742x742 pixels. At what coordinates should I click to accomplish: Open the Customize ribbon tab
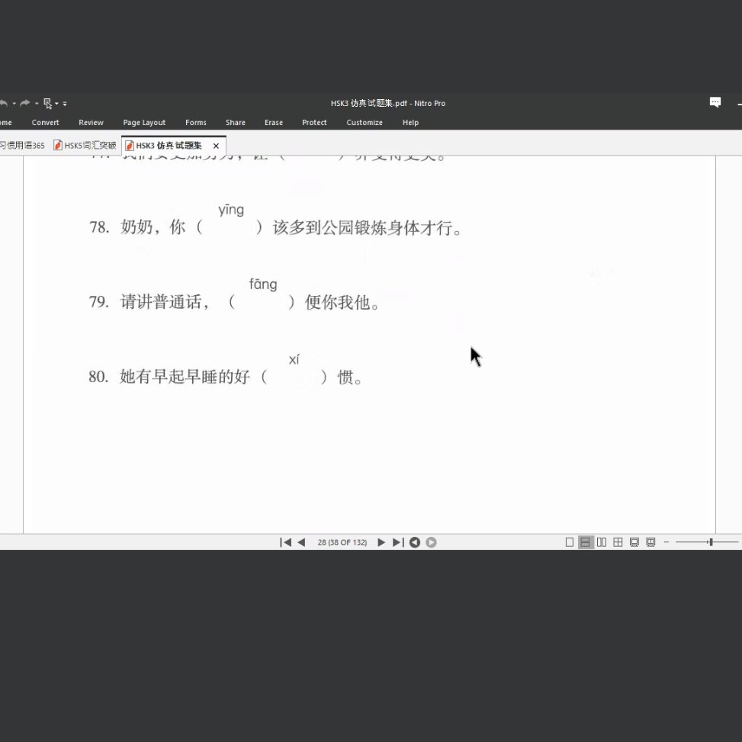(365, 123)
